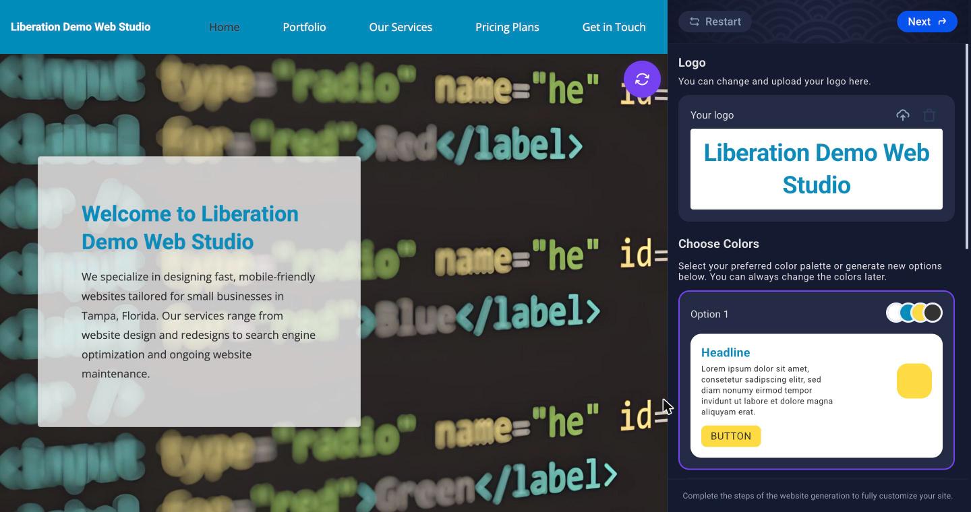This screenshot has width=971, height=512.
Task: Select the Option 1 color palette card
Action: pos(817,380)
